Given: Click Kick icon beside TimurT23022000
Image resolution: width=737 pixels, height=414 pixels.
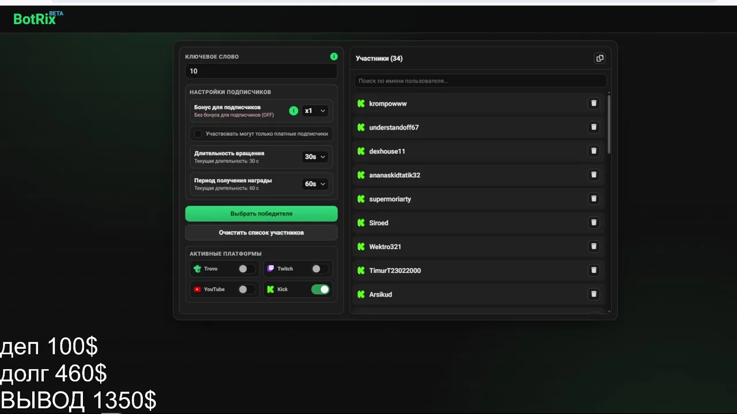Looking at the screenshot, I should tap(361, 270).
